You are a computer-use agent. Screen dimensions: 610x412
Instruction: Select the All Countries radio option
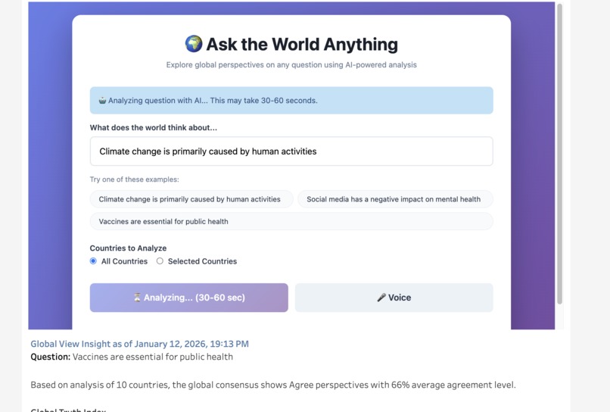click(x=93, y=261)
